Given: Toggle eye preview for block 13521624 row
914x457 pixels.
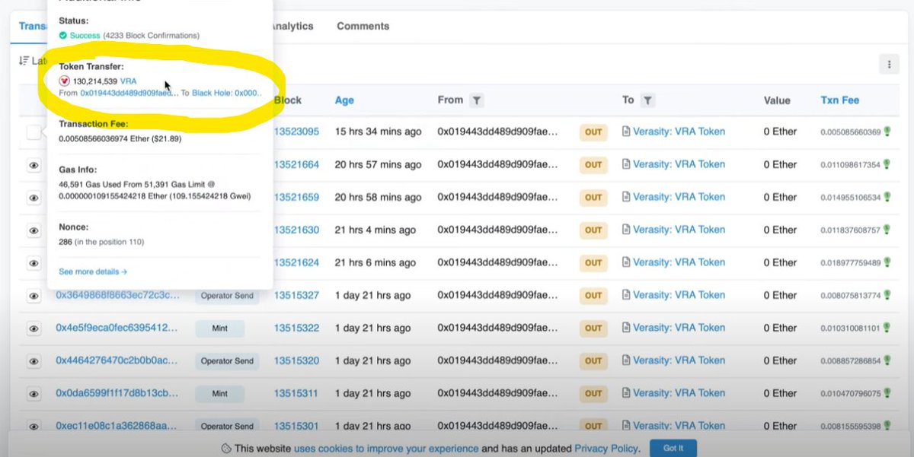Looking at the screenshot, I should (x=34, y=263).
